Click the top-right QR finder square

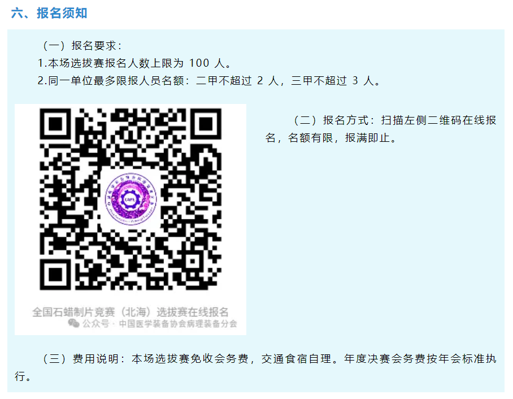pos(206,124)
